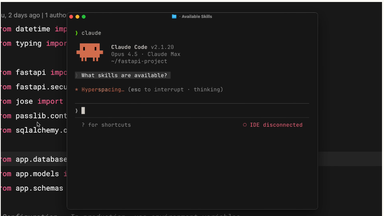Click the 'Opus 4.5 · Claude Max' model line
This screenshot has height=216, width=384.
tap(145, 54)
